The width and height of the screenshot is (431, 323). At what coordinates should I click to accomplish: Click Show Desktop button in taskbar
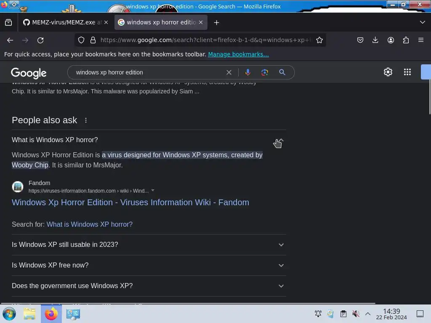click(420, 314)
